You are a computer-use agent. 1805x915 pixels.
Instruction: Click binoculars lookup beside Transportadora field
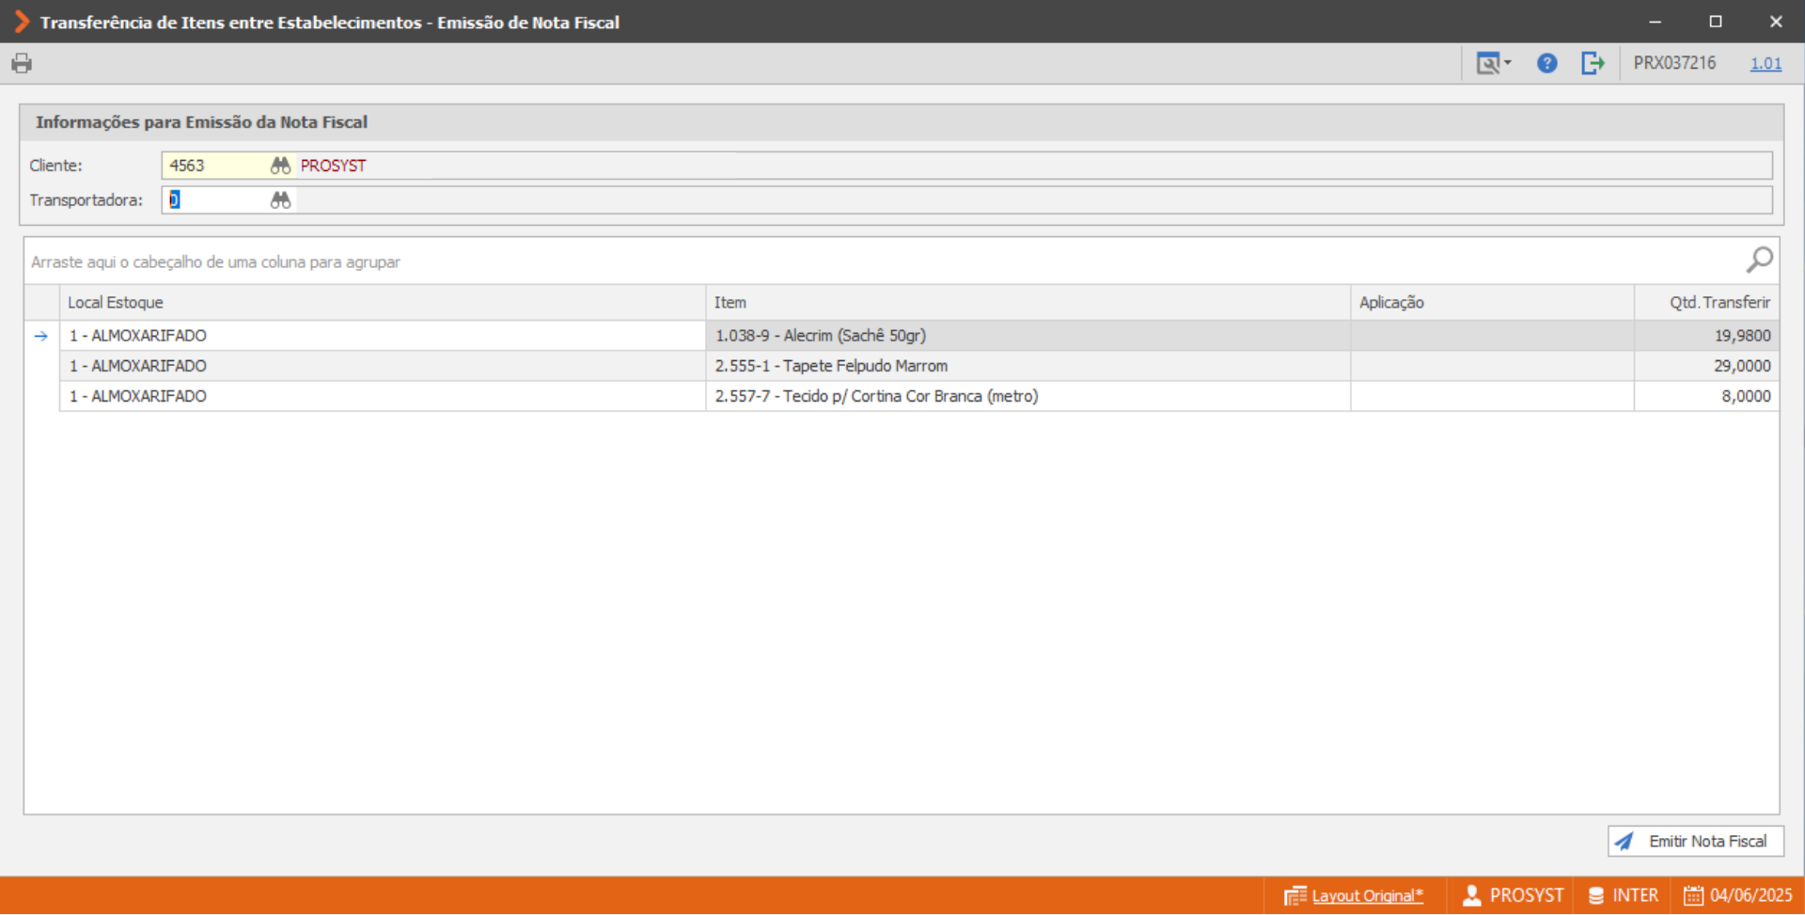[x=280, y=200]
